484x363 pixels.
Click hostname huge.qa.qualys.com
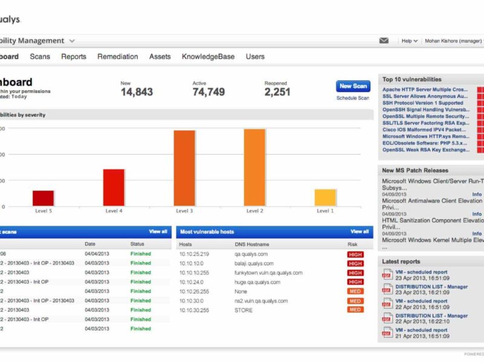click(x=258, y=282)
